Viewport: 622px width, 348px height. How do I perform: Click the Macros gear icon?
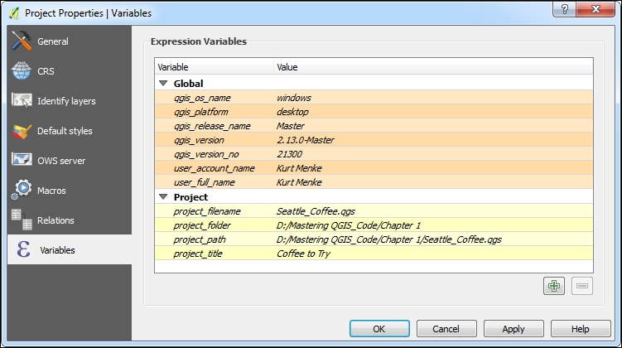(22, 191)
